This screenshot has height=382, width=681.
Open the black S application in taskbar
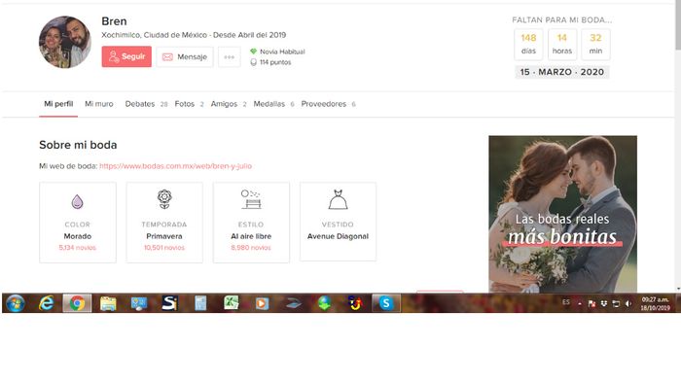pyautogui.click(x=170, y=303)
